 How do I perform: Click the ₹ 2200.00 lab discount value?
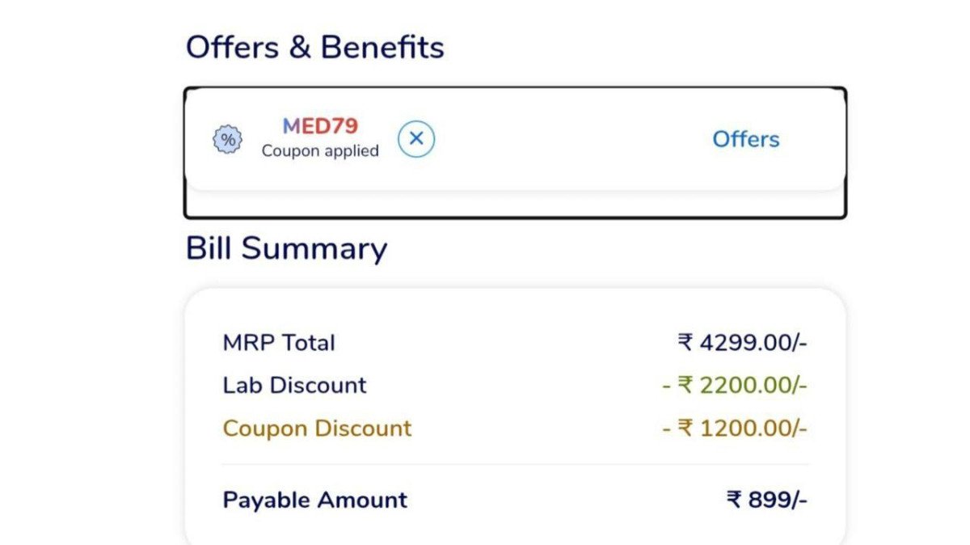(735, 386)
